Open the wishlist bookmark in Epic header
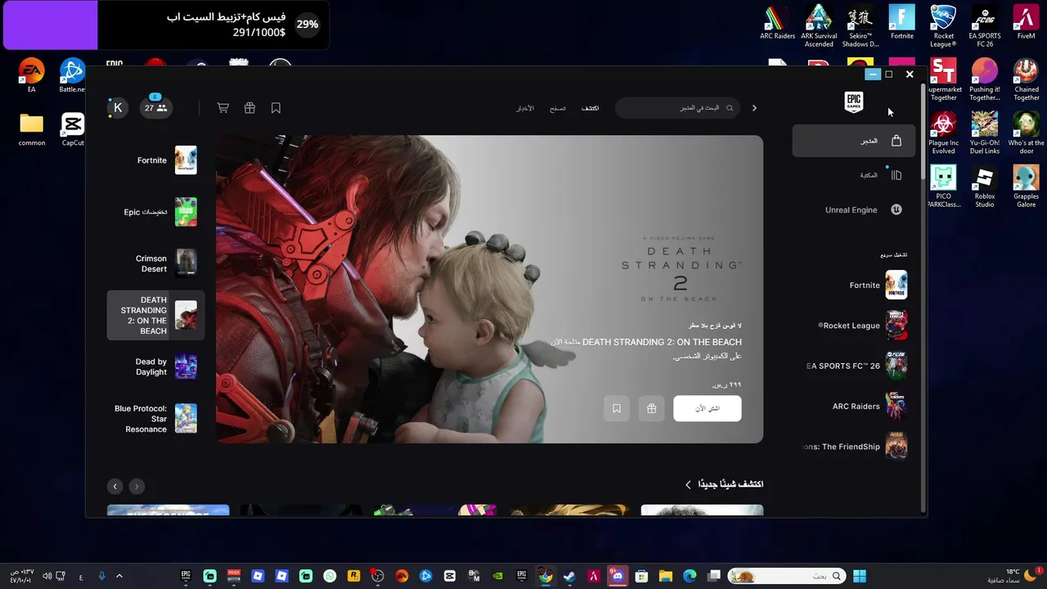Screen dimensions: 1047x589 276,108
